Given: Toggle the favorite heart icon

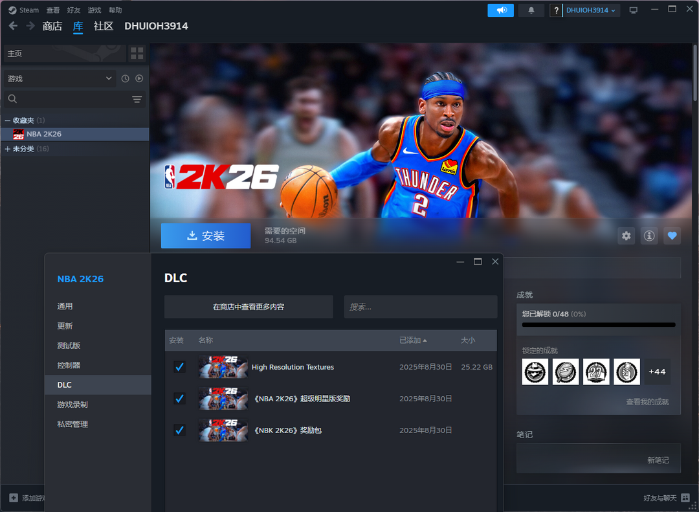Looking at the screenshot, I should tap(672, 236).
